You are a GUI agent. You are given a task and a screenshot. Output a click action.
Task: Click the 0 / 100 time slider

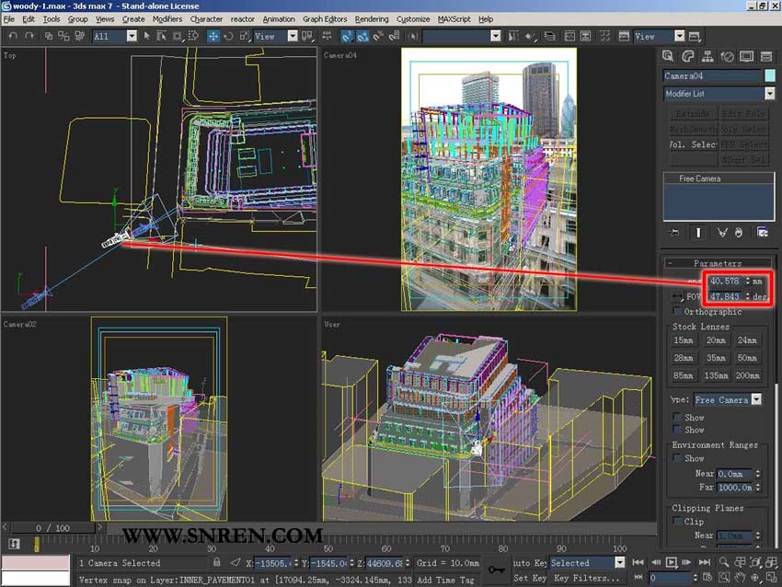pyautogui.click(x=52, y=527)
